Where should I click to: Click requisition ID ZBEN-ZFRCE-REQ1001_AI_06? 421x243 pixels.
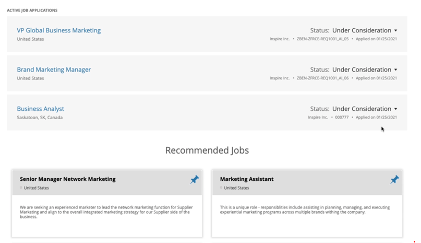coord(322,78)
